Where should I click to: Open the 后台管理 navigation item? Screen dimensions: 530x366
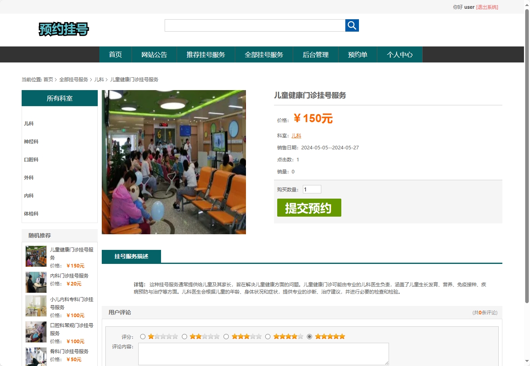coord(316,54)
